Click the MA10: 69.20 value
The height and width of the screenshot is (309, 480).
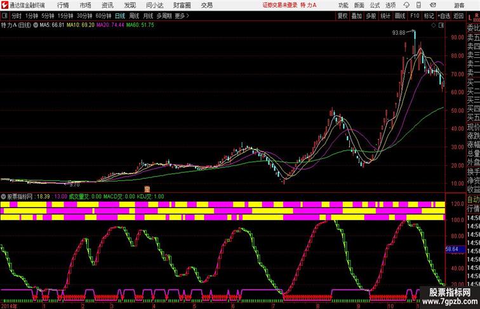point(81,25)
